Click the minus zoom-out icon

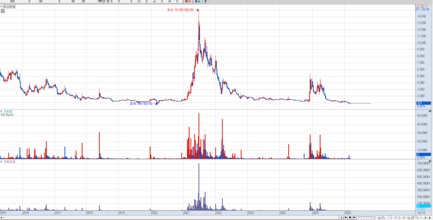pyautogui.click(x=421, y=217)
